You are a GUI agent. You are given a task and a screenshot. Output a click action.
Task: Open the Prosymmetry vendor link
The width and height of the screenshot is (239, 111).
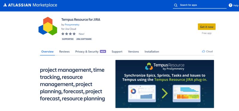pyautogui.click(x=72, y=25)
